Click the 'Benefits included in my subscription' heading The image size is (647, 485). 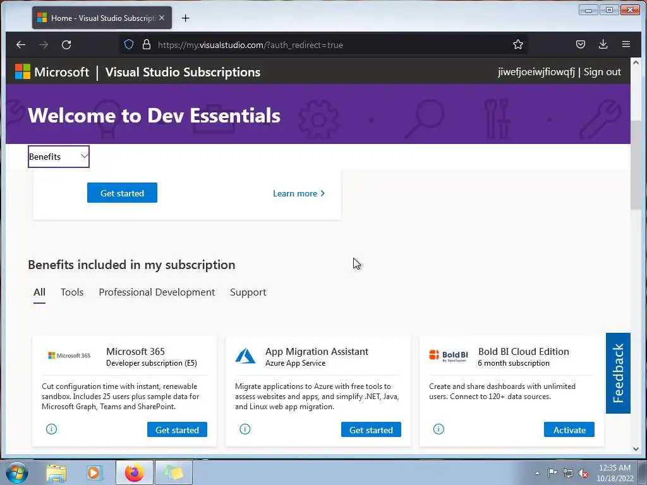tap(131, 265)
